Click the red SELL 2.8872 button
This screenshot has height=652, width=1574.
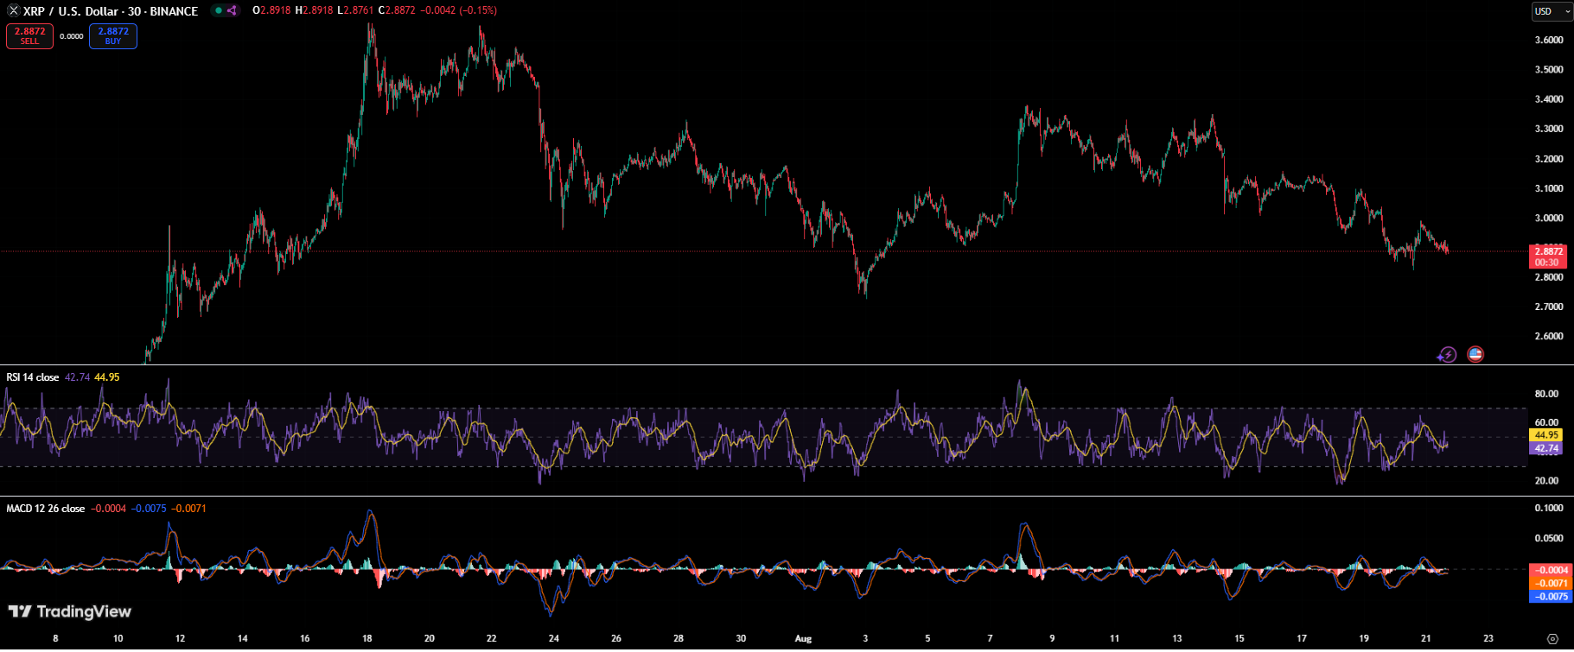click(29, 35)
